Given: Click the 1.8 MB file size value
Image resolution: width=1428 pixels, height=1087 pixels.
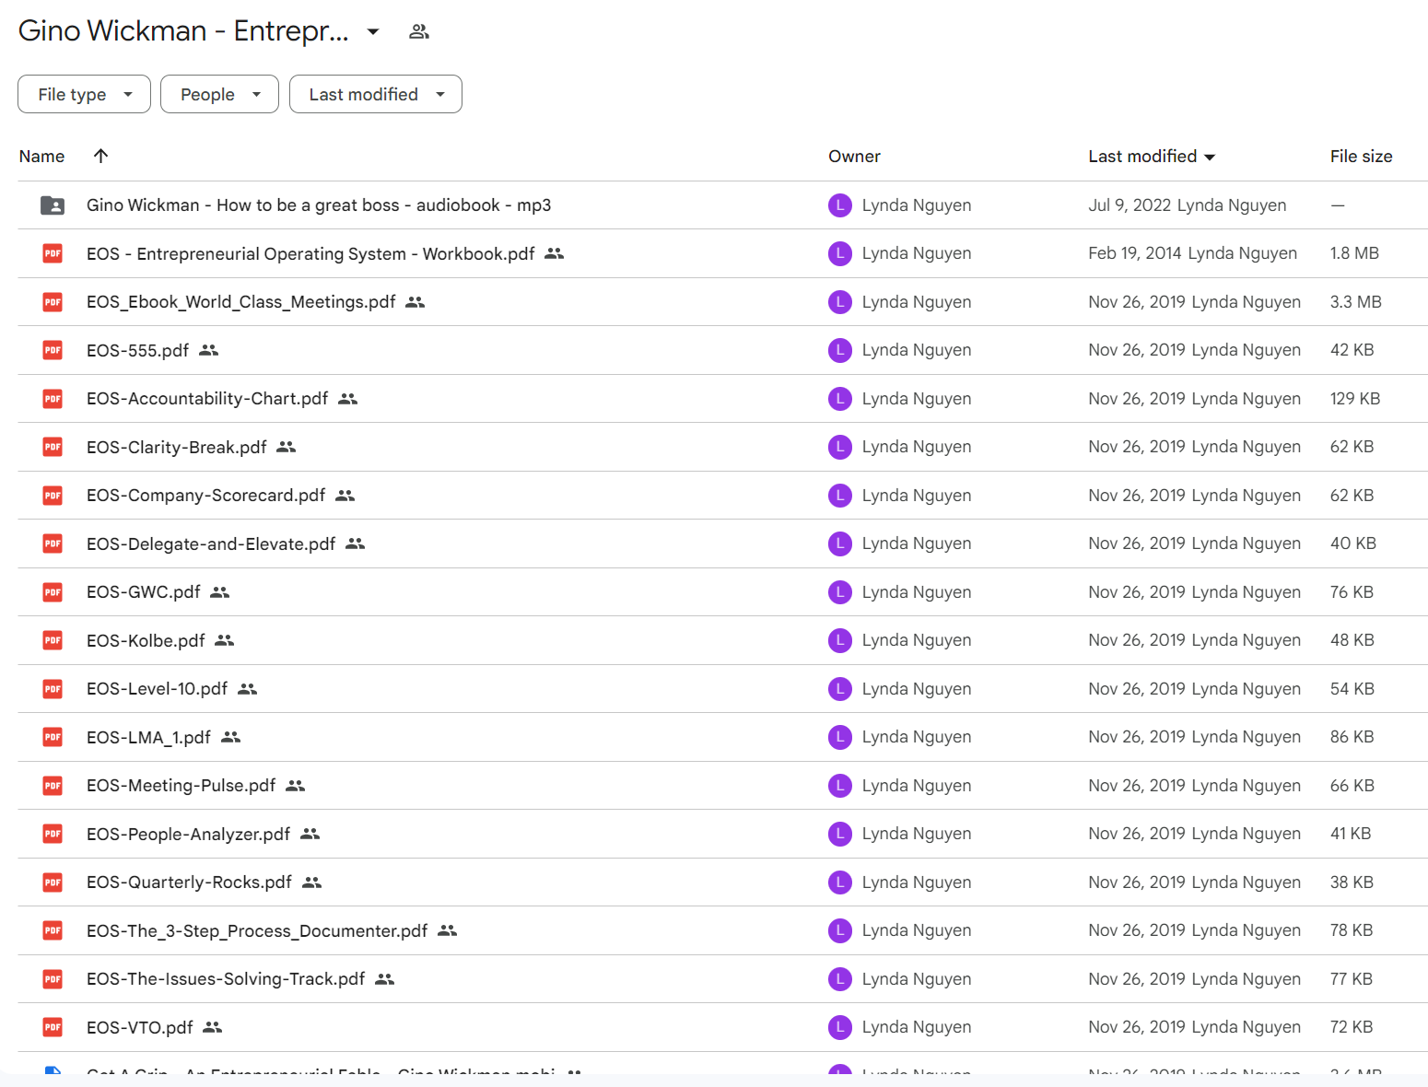Looking at the screenshot, I should 1354,253.
